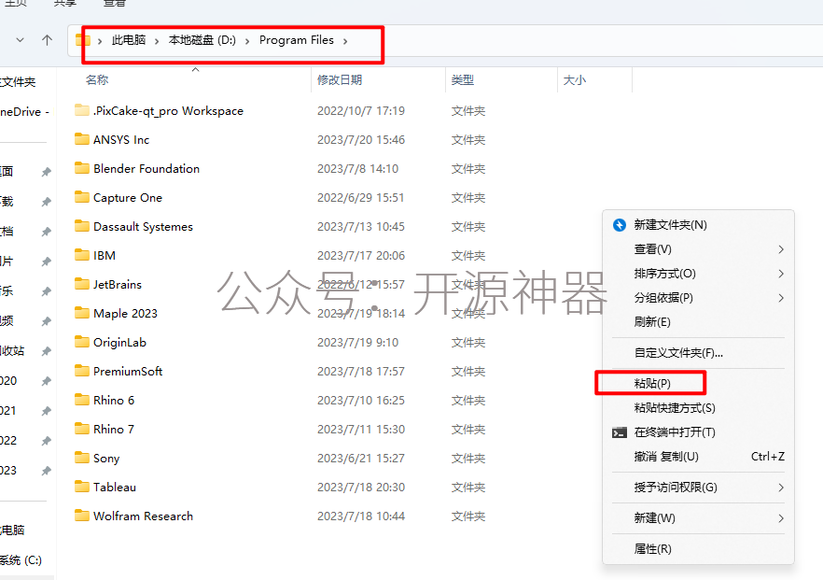The image size is (823, 580).
Task: Click the 2023/7/18 10:44 date cell
Action: point(360,516)
